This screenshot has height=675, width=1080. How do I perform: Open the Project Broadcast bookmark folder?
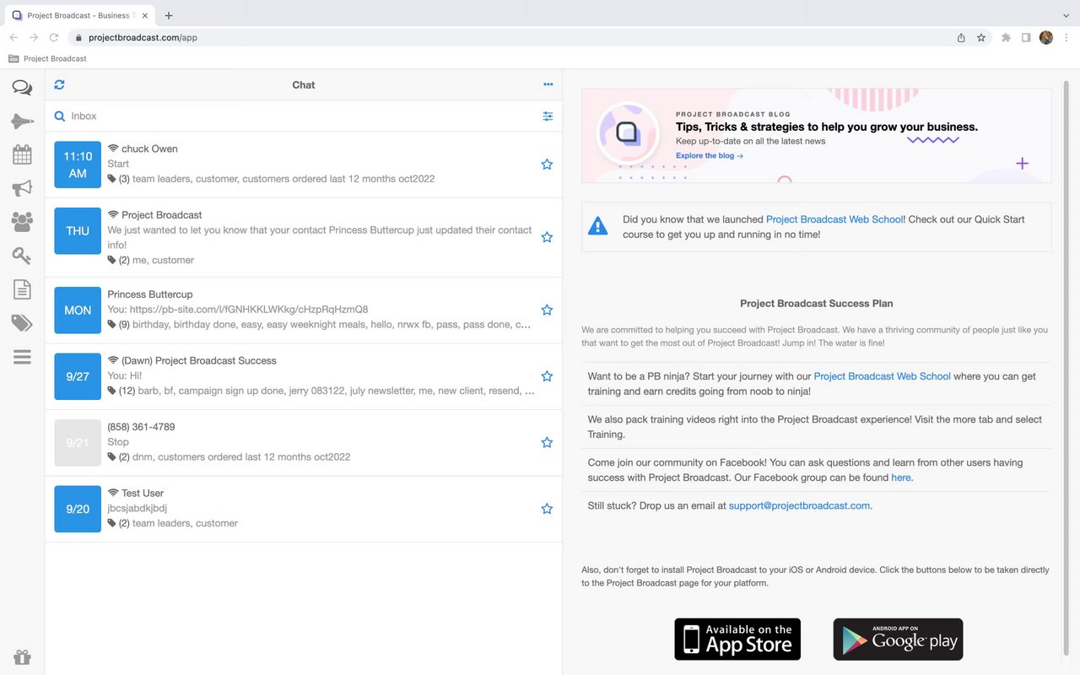47,58
